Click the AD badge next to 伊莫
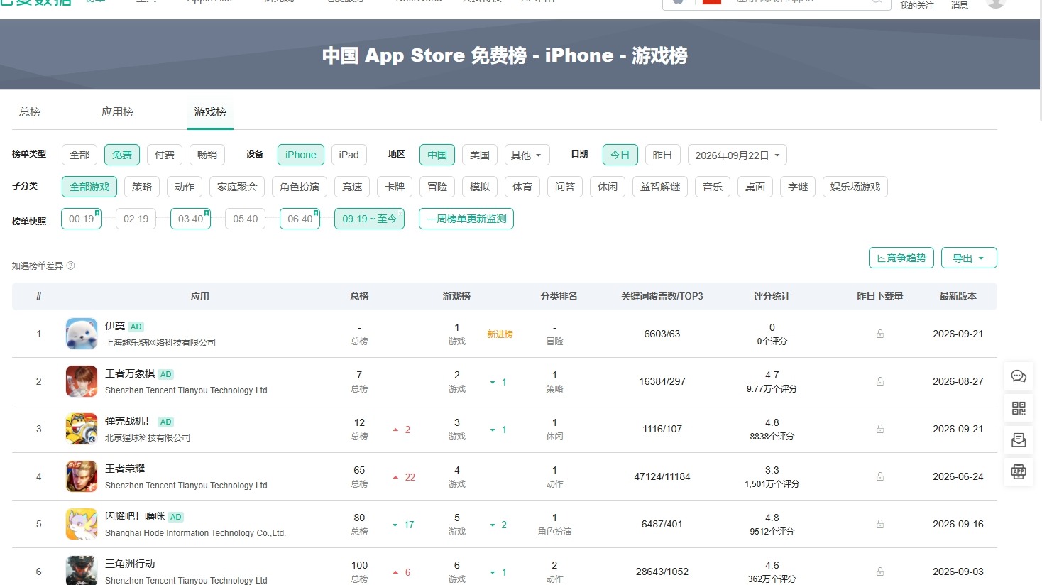 [136, 327]
